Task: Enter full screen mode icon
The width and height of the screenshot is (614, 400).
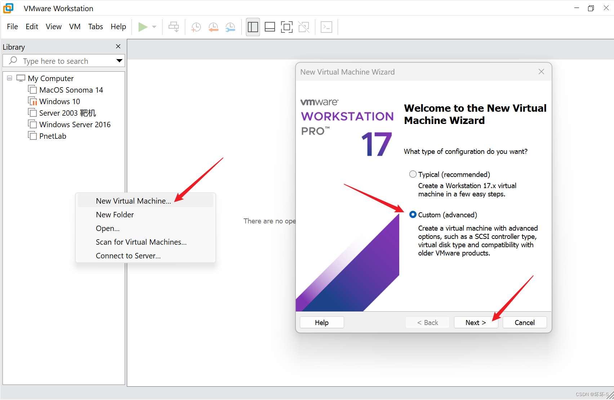Action: 287,27
